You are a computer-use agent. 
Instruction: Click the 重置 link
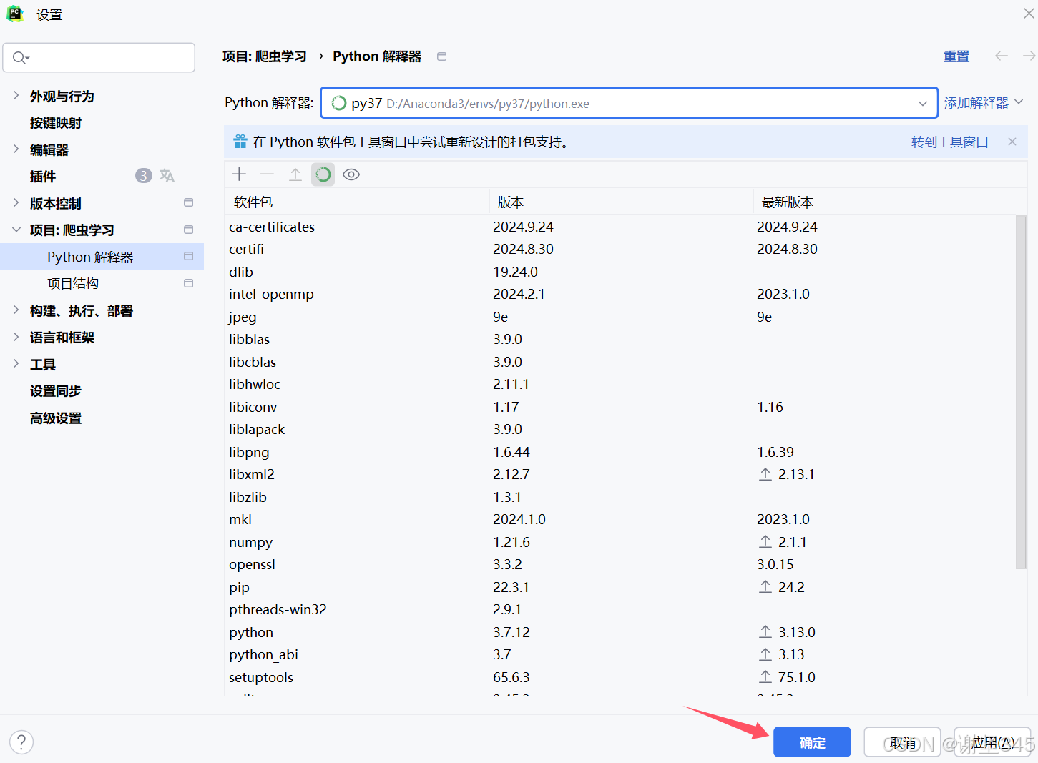956,56
